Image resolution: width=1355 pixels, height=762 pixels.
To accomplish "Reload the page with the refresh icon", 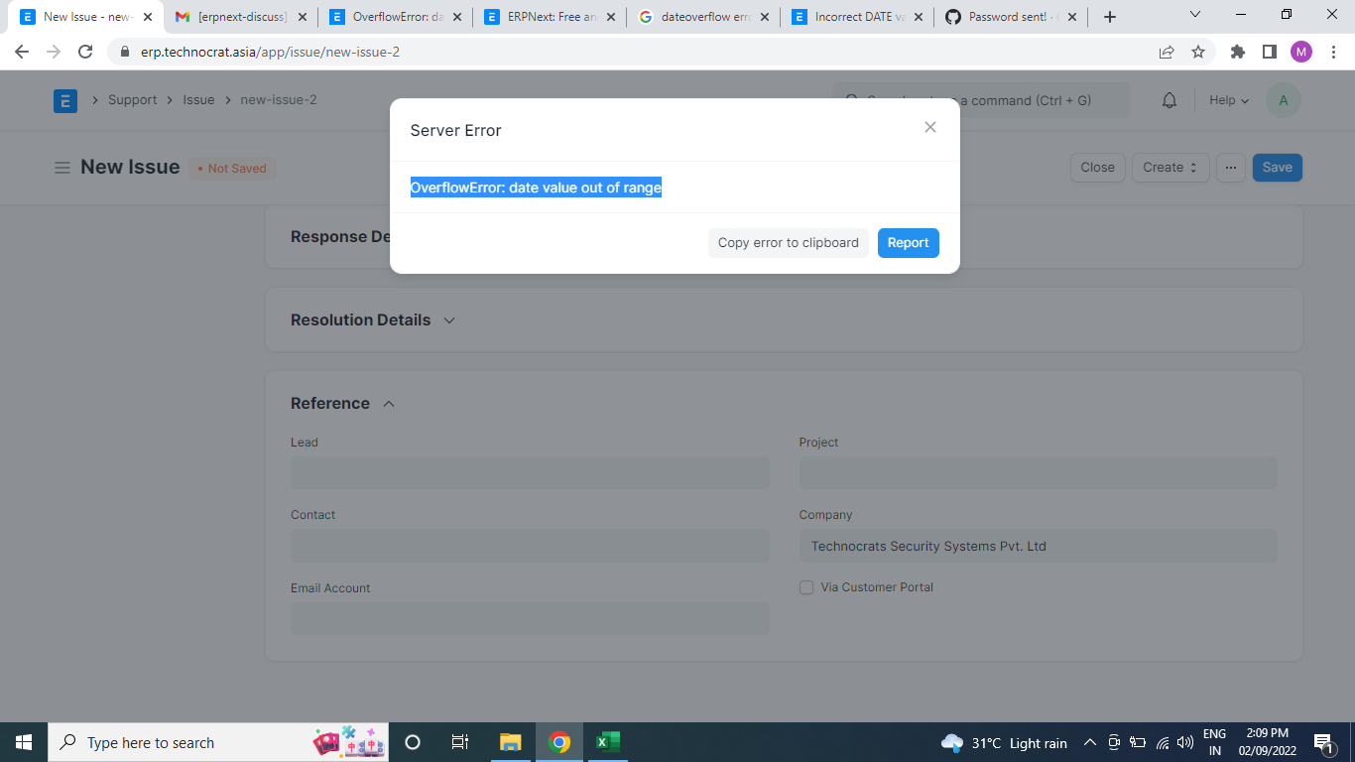I will (85, 50).
